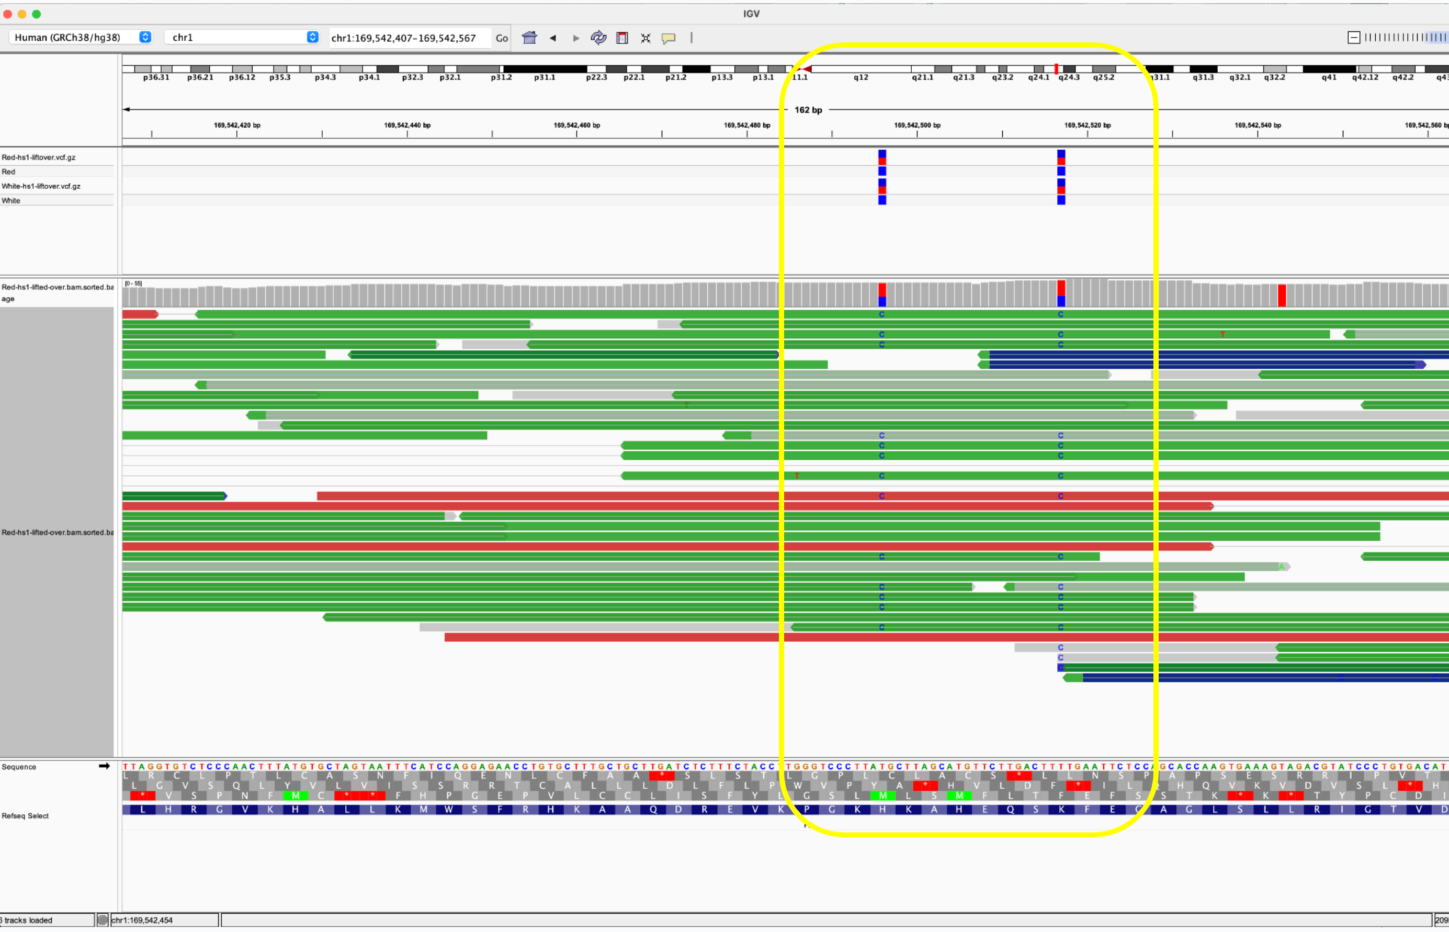Click the memory status icon in status bar
The height and width of the screenshot is (932, 1449).
[103, 920]
